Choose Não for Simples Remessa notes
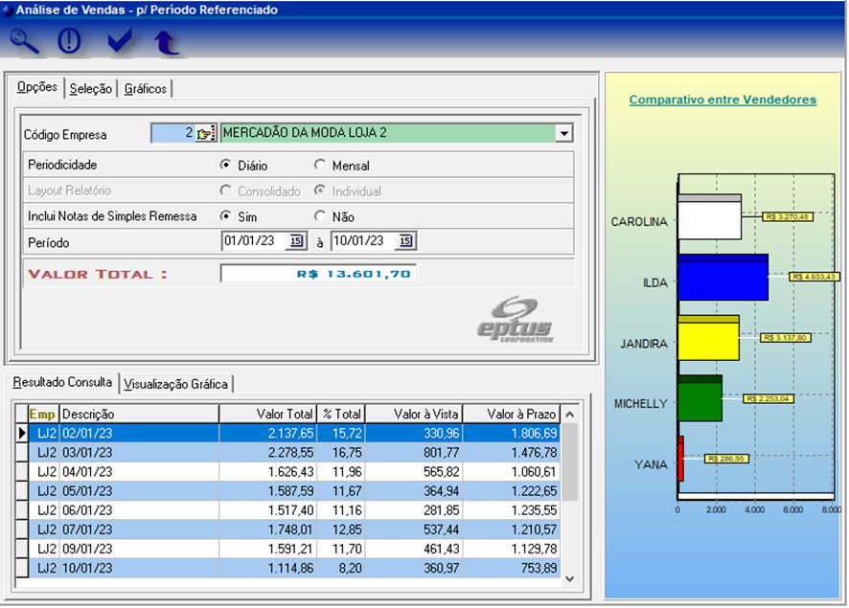 320,216
